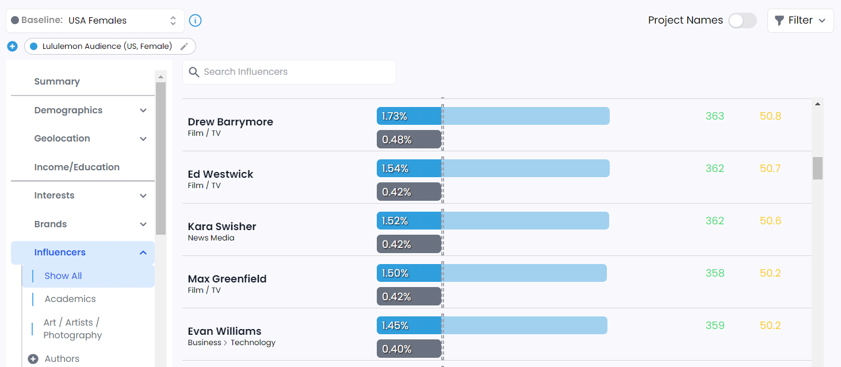This screenshot has width=841, height=367.
Task: Click Drew Barrymore's 1.73% audience bar
Action: click(492, 116)
